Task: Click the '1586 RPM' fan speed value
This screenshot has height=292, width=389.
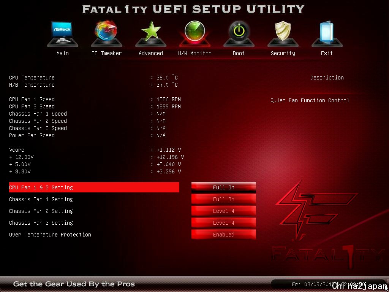Action: (x=169, y=99)
